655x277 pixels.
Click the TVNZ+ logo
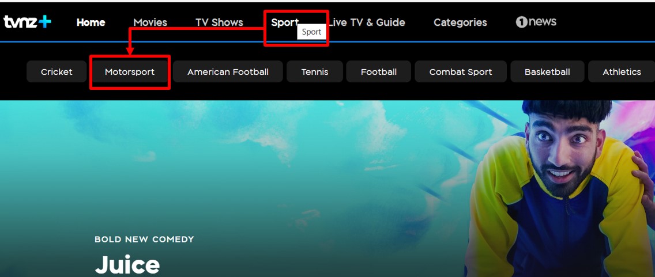click(x=27, y=22)
